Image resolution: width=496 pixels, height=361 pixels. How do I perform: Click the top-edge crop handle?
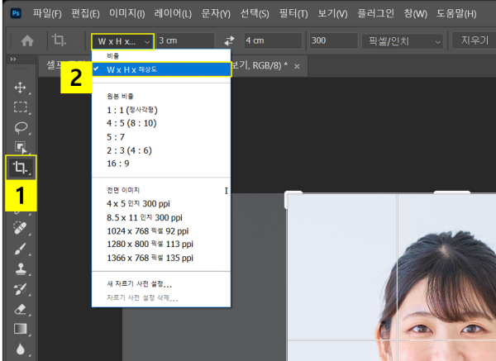coord(451,192)
